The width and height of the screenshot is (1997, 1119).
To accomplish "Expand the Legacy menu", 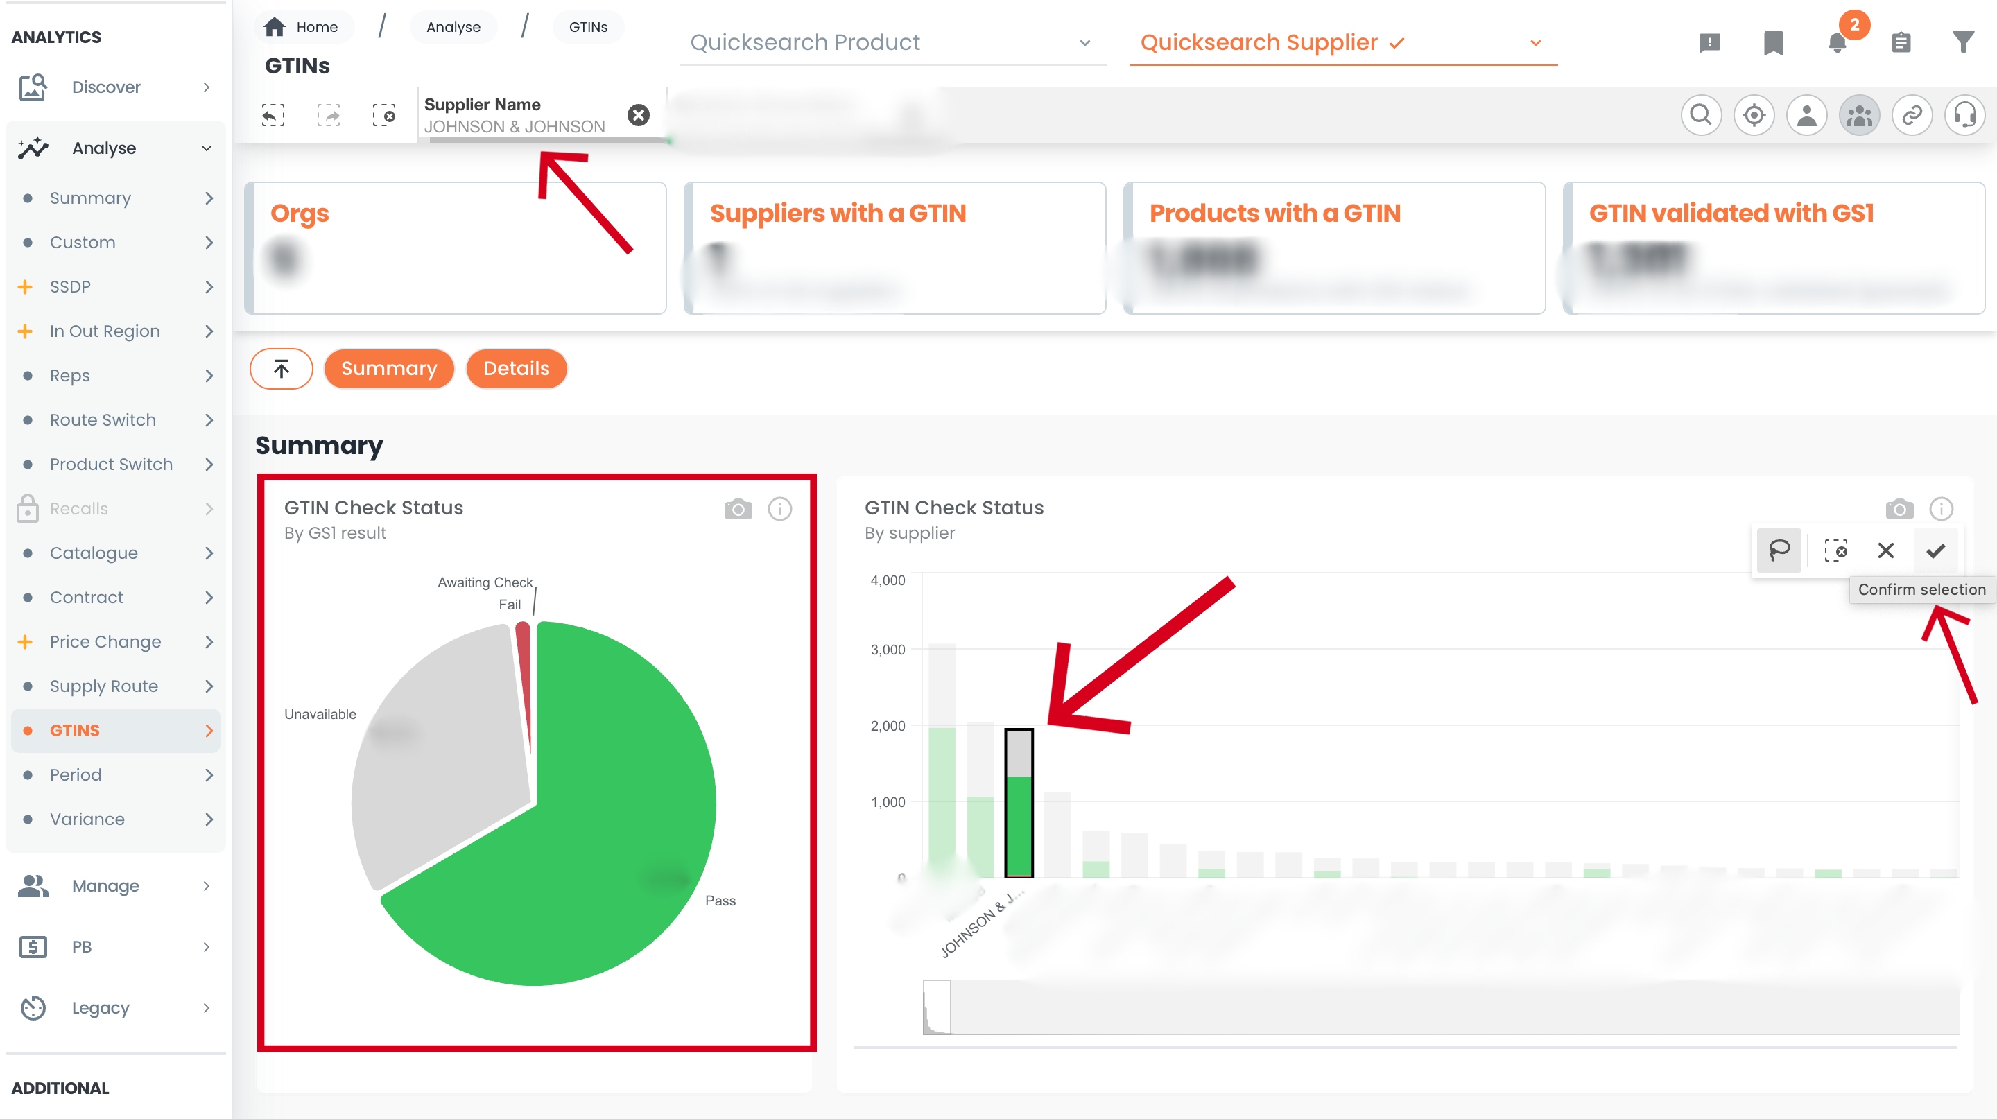I will coord(114,1008).
